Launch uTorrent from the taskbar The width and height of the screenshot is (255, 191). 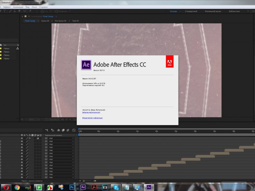pos(39,187)
